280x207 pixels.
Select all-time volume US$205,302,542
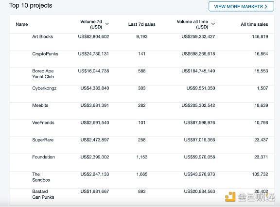[x=198, y=105]
